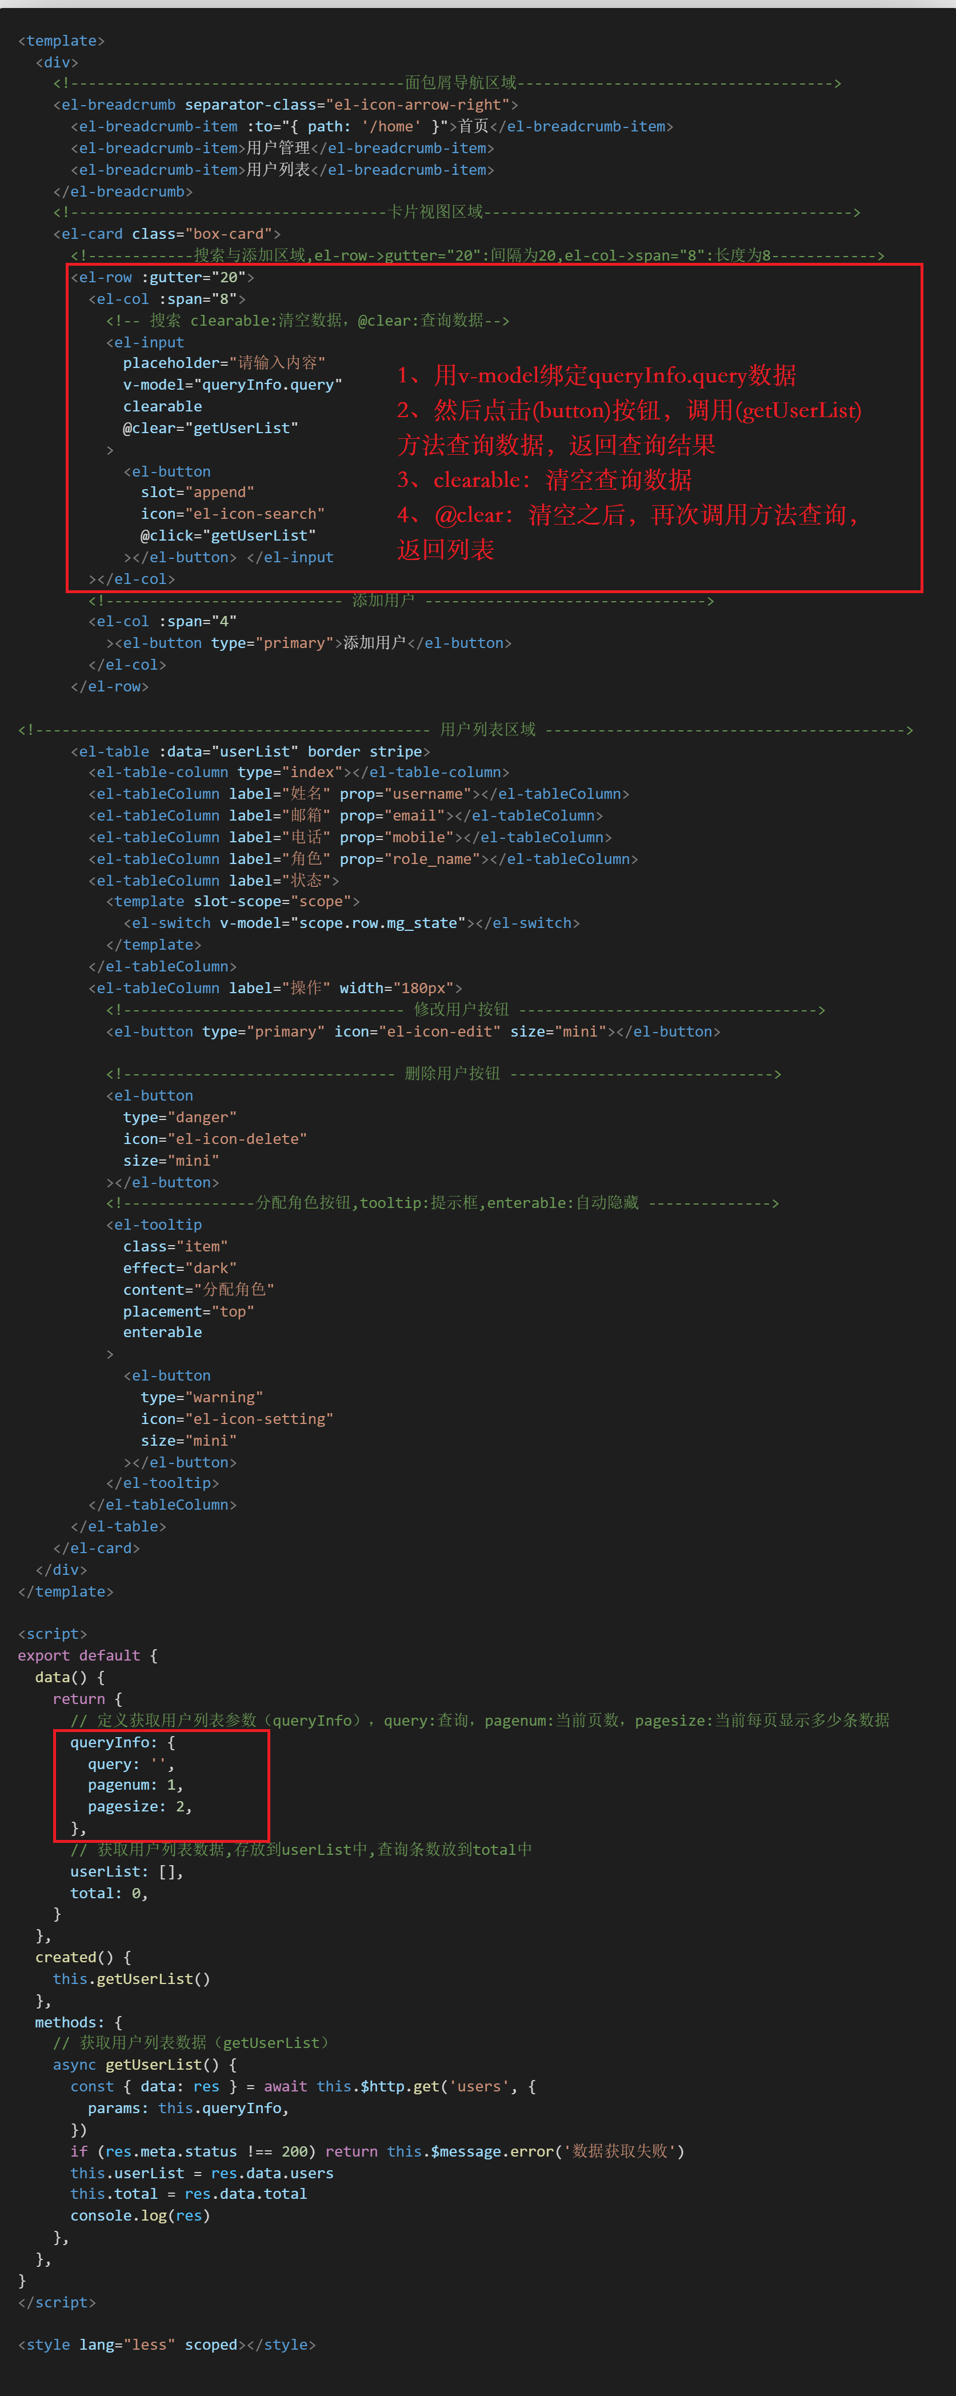Click the userList: [] line
The width and height of the screenshot is (956, 2396).
127,1873
